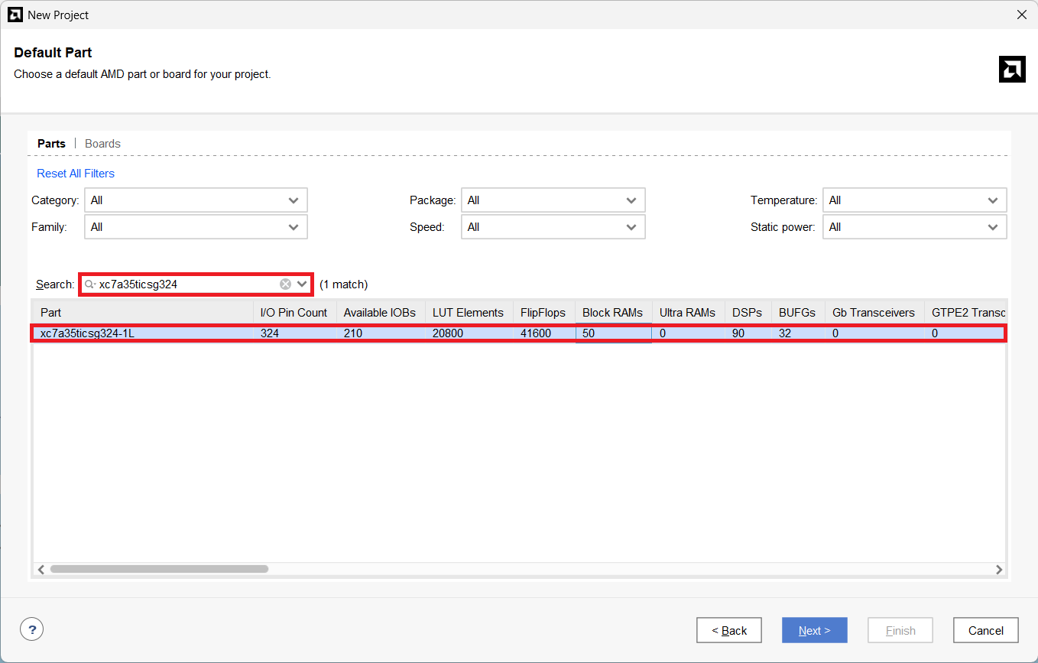
Task: Select the Parts tab
Action: 51,144
